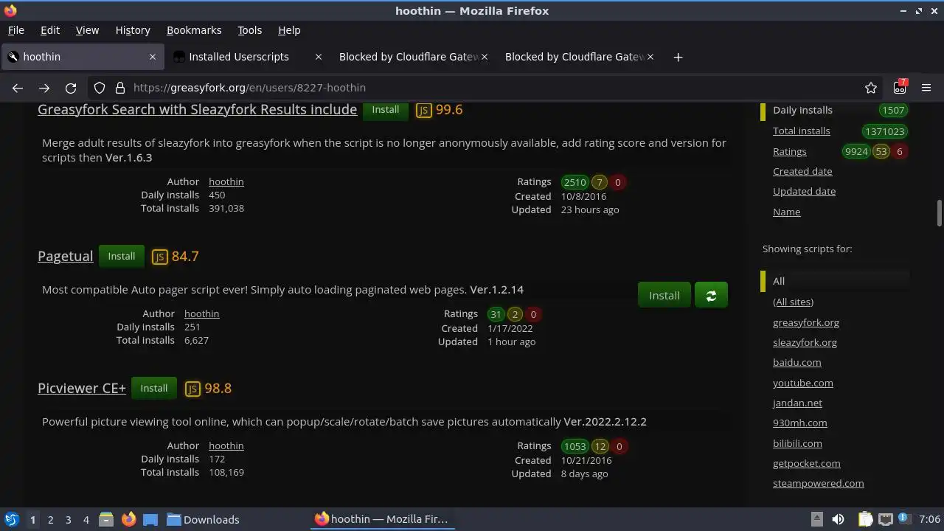Filter scripts for greasyfork.org
944x531 pixels.
(805, 322)
